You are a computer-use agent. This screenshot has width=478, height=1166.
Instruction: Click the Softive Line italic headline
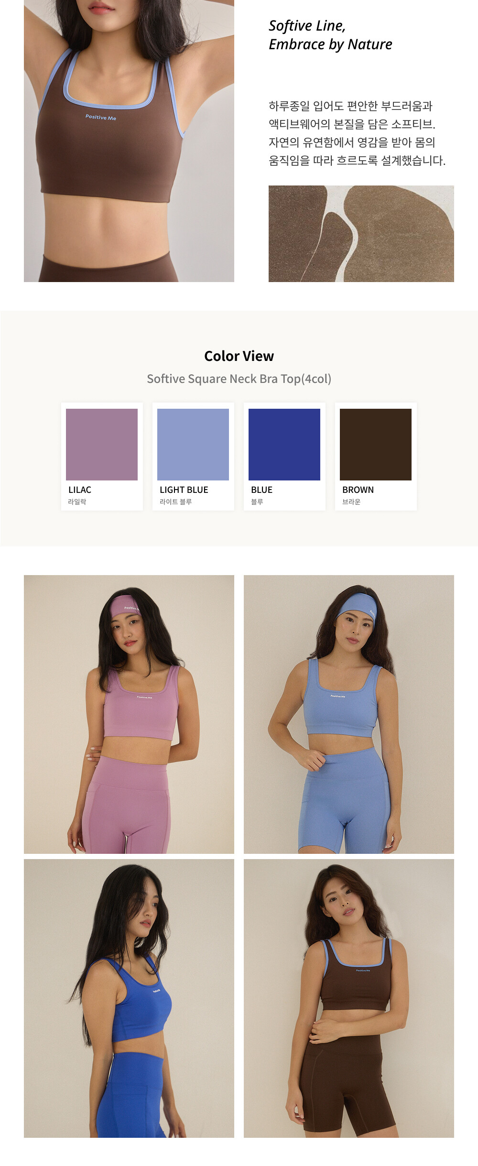pyautogui.click(x=330, y=35)
